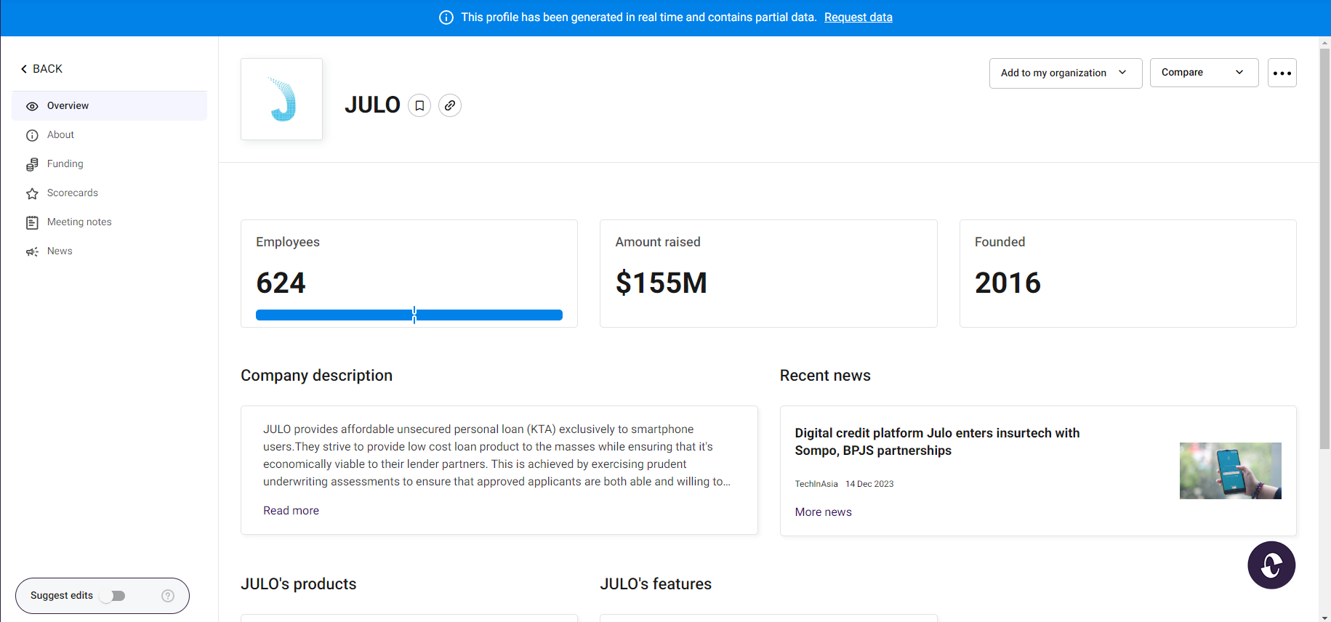
Task: Click the Founded card label
Action: [1000, 242]
